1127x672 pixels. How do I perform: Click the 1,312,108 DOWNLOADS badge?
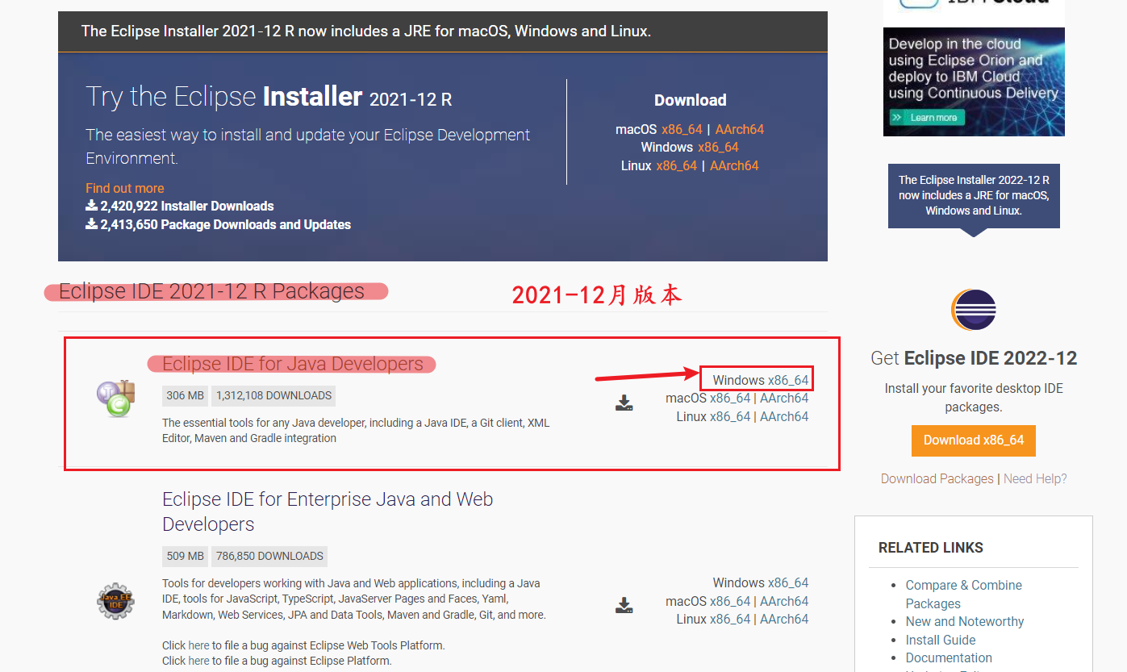pos(273,395)
